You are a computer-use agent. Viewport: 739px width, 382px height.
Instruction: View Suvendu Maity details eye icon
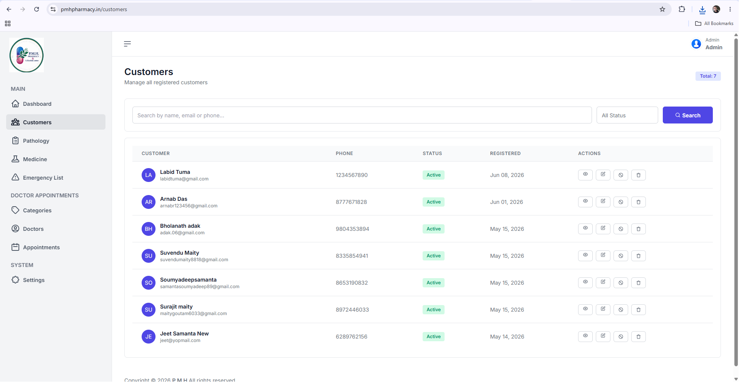[x=585, y=256]
